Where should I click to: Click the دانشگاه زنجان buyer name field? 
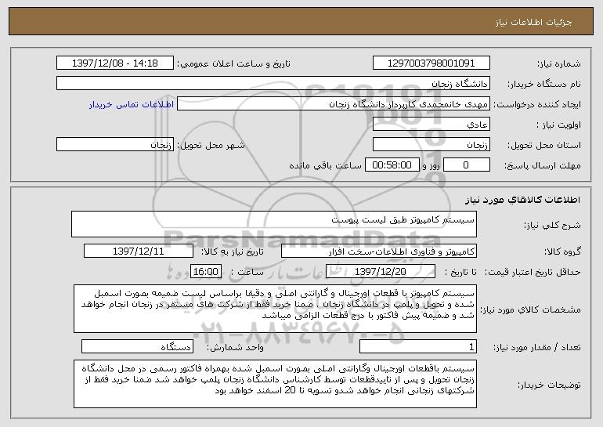point(273,83)
